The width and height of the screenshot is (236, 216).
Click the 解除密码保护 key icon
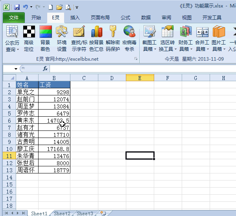[x=112, y=32]
